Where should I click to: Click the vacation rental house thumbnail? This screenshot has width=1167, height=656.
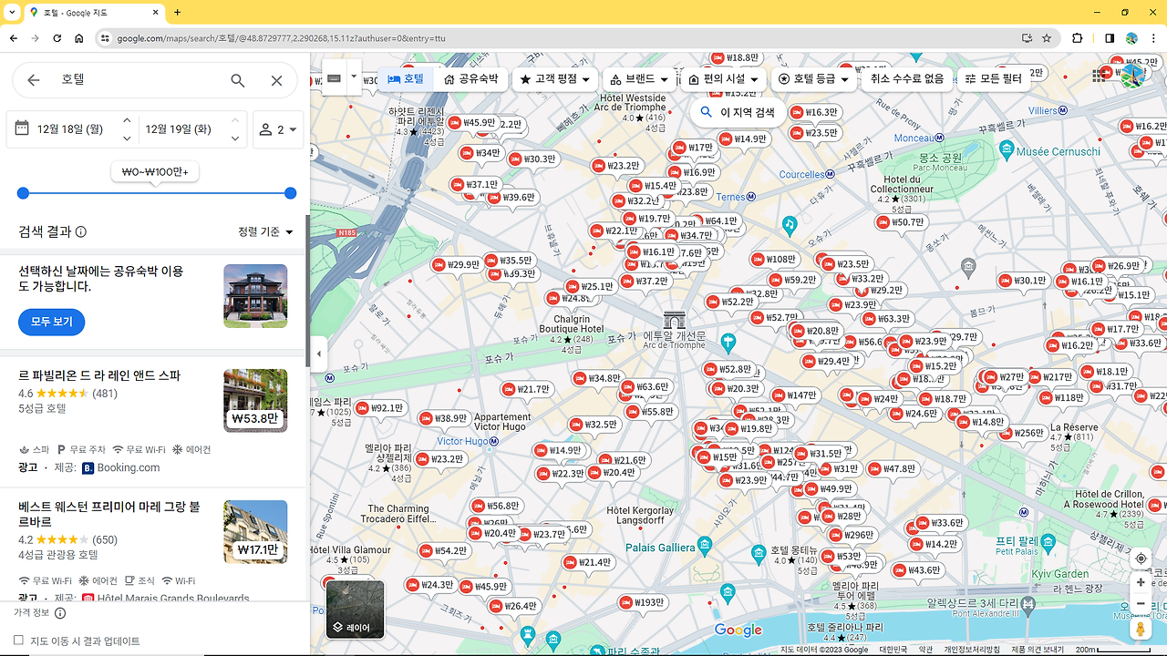pyautogui.click(x=255, y=296)
